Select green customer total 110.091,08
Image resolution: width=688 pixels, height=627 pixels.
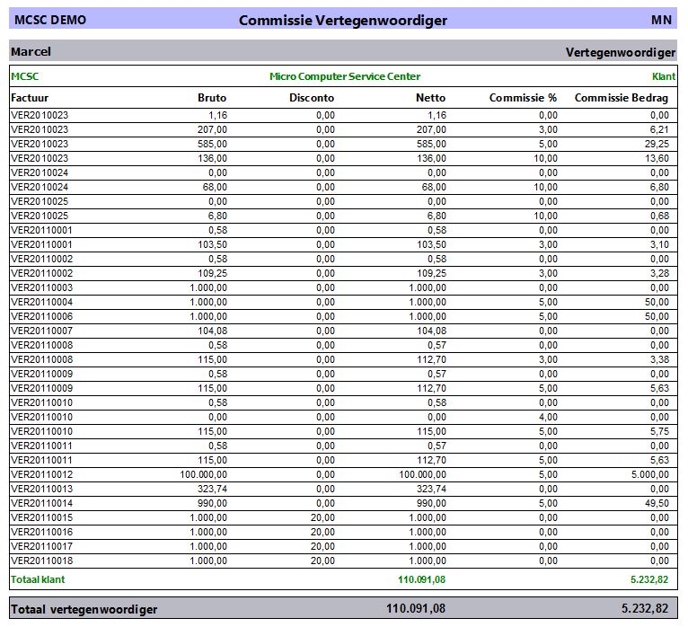[421, 579]
